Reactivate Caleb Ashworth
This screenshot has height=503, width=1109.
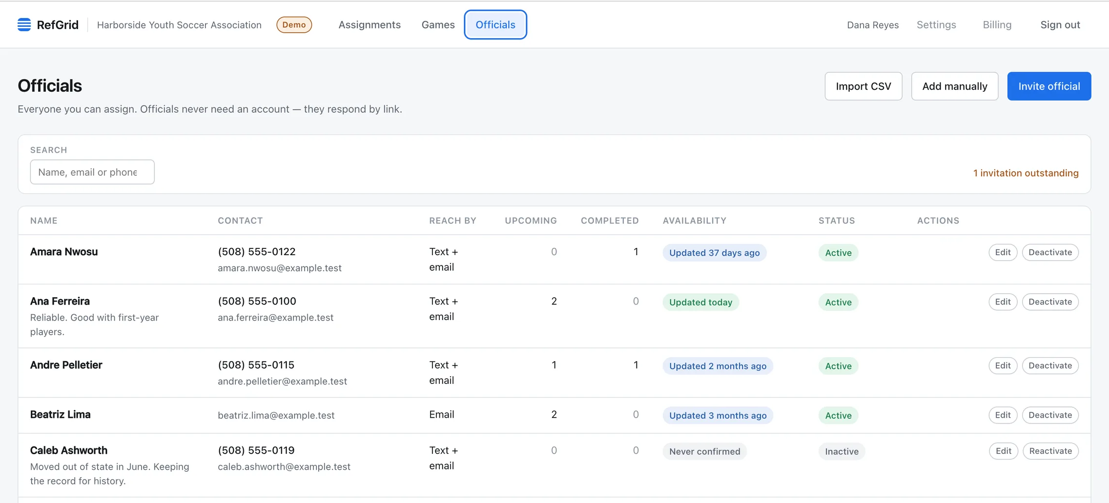(1050, 451)
